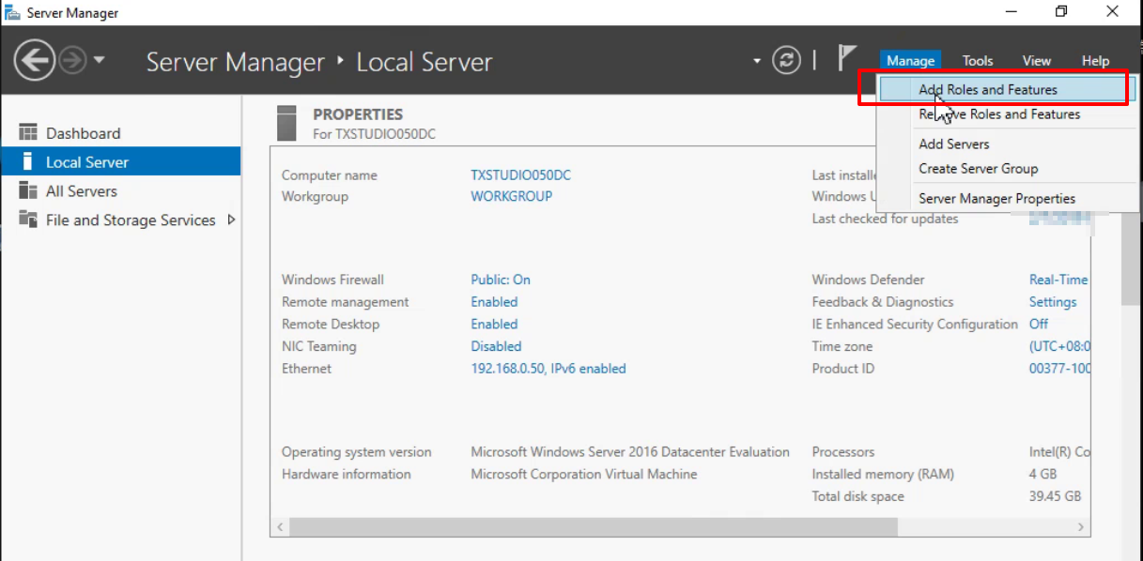Open the Manage menu
Viewport: 1143px width, 561px height.
[910, 60]
